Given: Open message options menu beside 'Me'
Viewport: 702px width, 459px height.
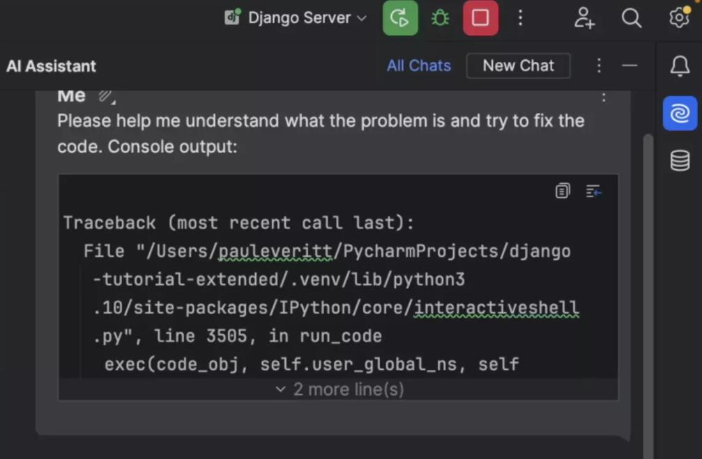Looking at the screenshot, I should point(604,98).
